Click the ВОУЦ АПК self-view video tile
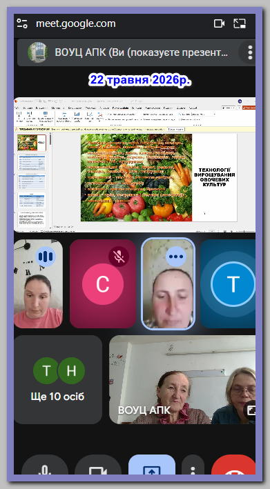This screenshot has height=489, width=270. tap(182, 379)
